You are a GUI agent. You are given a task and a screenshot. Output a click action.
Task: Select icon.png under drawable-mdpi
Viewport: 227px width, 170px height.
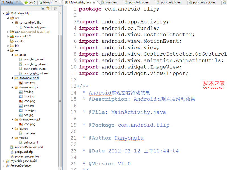tap(27, 124)
